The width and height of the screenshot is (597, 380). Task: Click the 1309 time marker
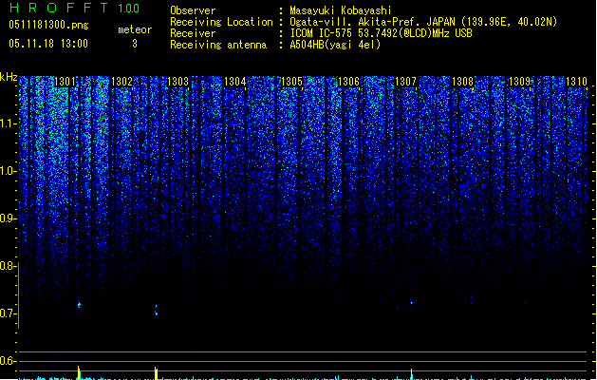519,82
